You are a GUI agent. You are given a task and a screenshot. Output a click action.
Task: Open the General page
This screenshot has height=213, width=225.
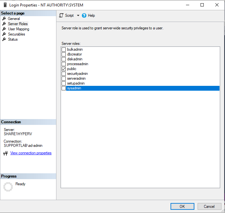pos(14,19)
